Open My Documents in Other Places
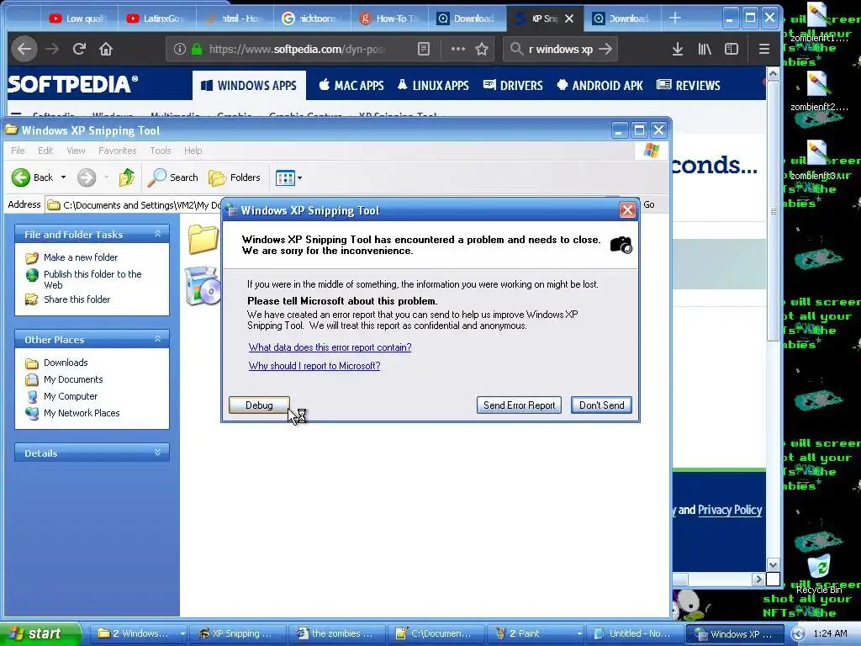 [73, 379]
